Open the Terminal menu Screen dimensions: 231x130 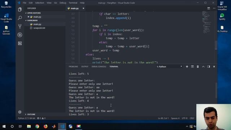click(x=73, y=3)
